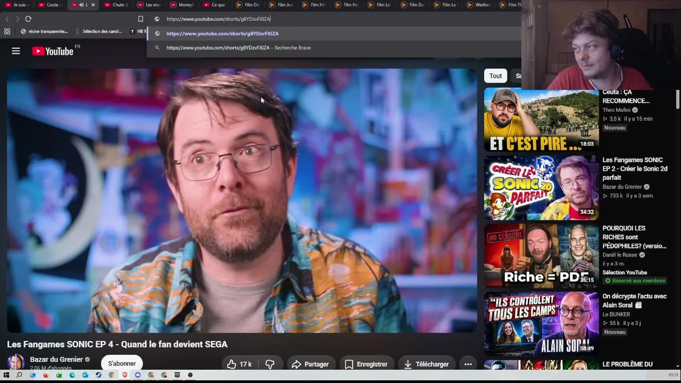Open the Brave browser taskbar icon
The height and width of the screenshot is (383, 681).
coord(125,375)
